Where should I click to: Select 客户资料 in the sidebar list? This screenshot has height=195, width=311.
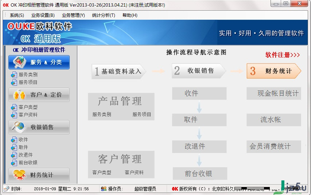click(28, 115)
